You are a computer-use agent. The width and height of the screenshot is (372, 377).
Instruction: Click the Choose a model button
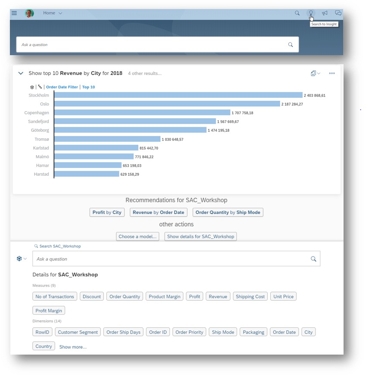tap(138, 237)
